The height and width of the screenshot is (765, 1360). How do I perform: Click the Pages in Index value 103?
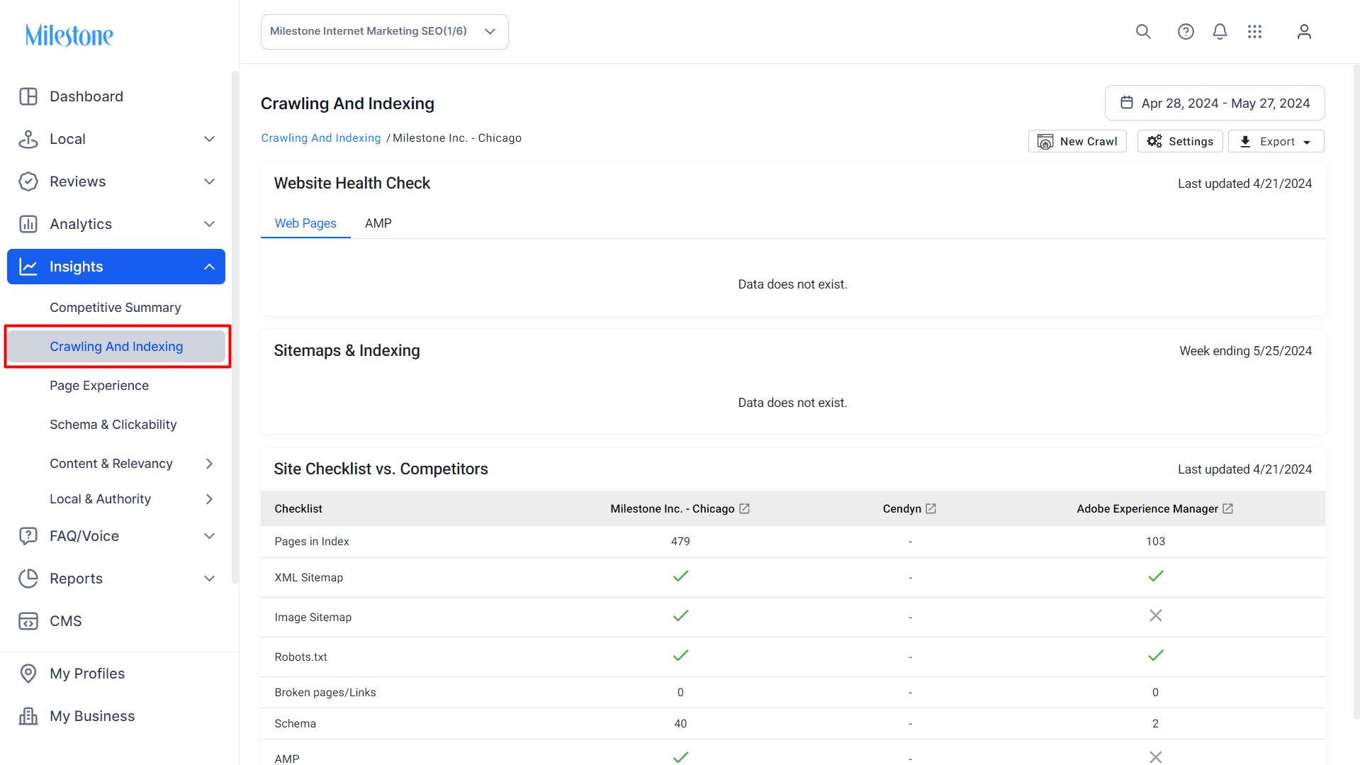[x=1155, y=542]
